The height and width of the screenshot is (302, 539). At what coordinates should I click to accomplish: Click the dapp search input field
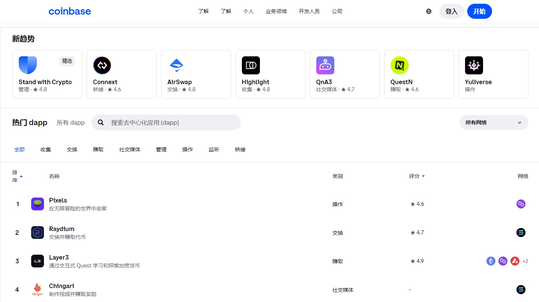166,122
